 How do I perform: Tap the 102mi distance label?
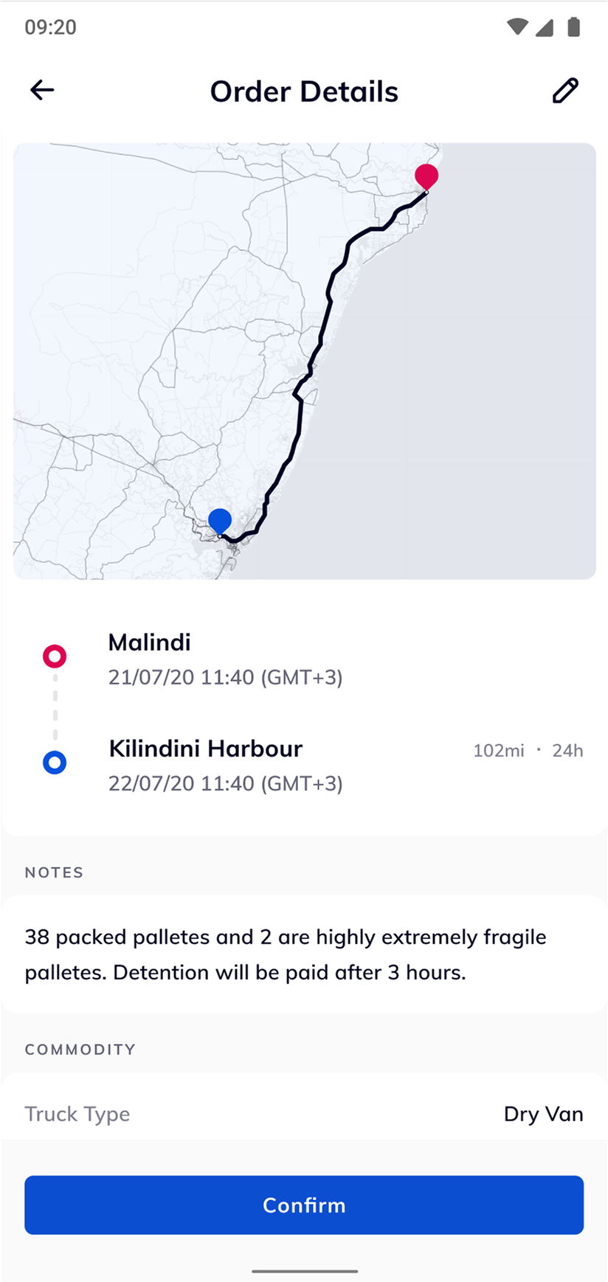pos(499,751)
